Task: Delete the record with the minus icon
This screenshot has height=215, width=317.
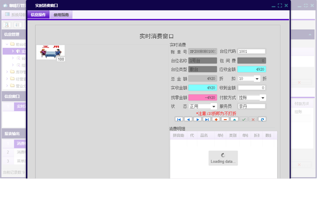Action: (x=225, y=119)
